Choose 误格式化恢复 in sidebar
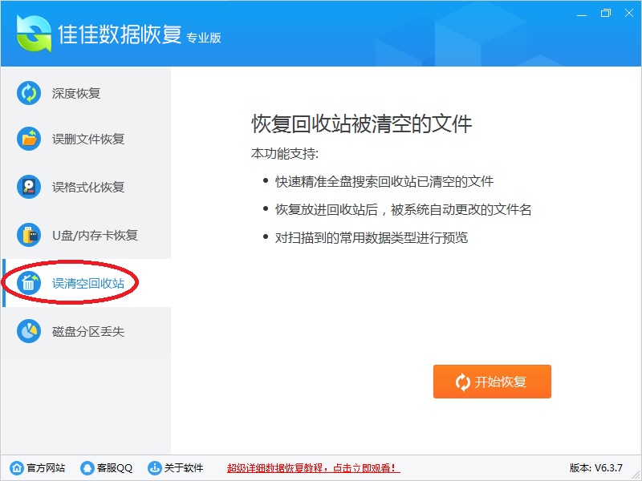 tap(88, 188)
